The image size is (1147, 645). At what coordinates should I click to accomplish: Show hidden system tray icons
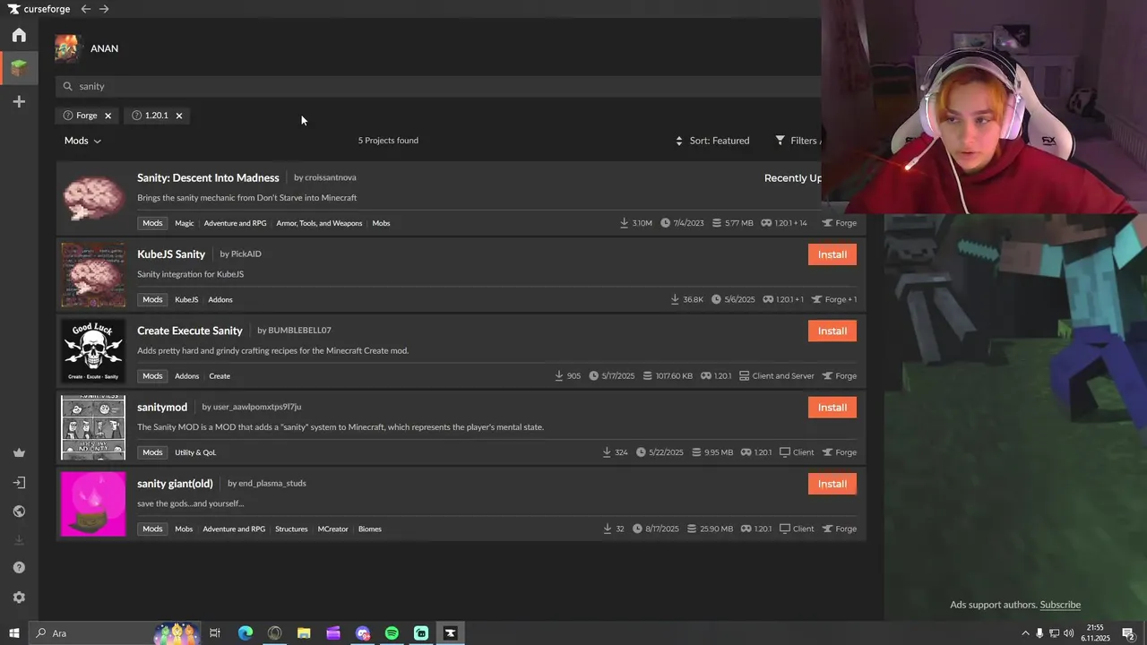click(x=1025, y=633)
